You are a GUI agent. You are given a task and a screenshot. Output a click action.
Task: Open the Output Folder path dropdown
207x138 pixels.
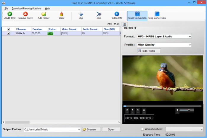tap(79, 129)
